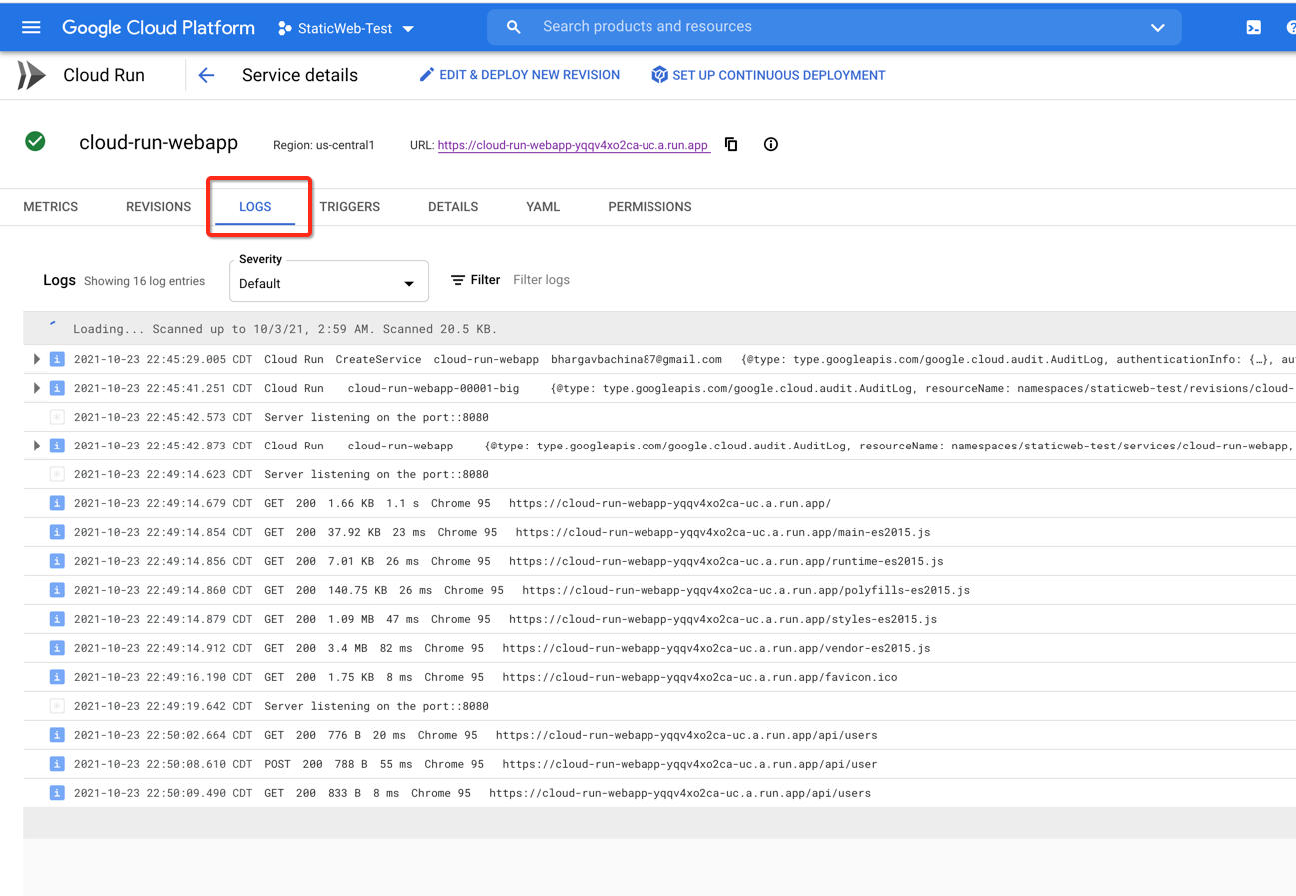Viewport: 1296px width, 896px height.
Task: Click the search magnifier icon
Action: (512, 27)
